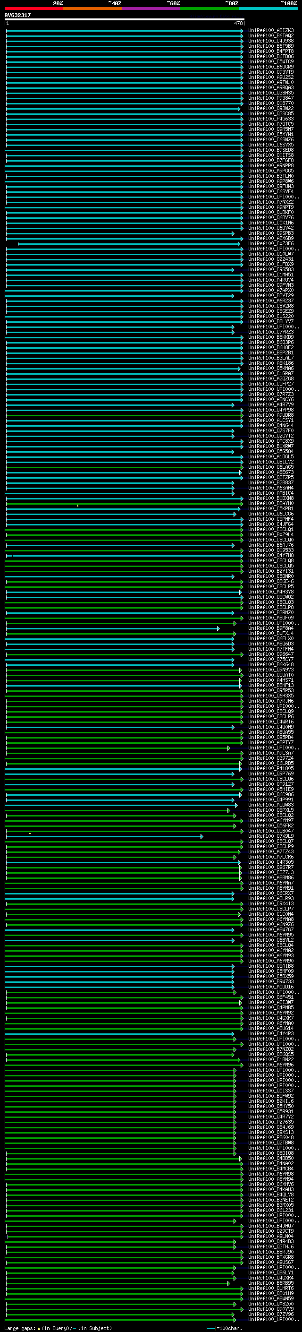Open hit label UniRef100_C4Q0N9
This screenshot has width=302, height=1332.
(x=270, y=727)
